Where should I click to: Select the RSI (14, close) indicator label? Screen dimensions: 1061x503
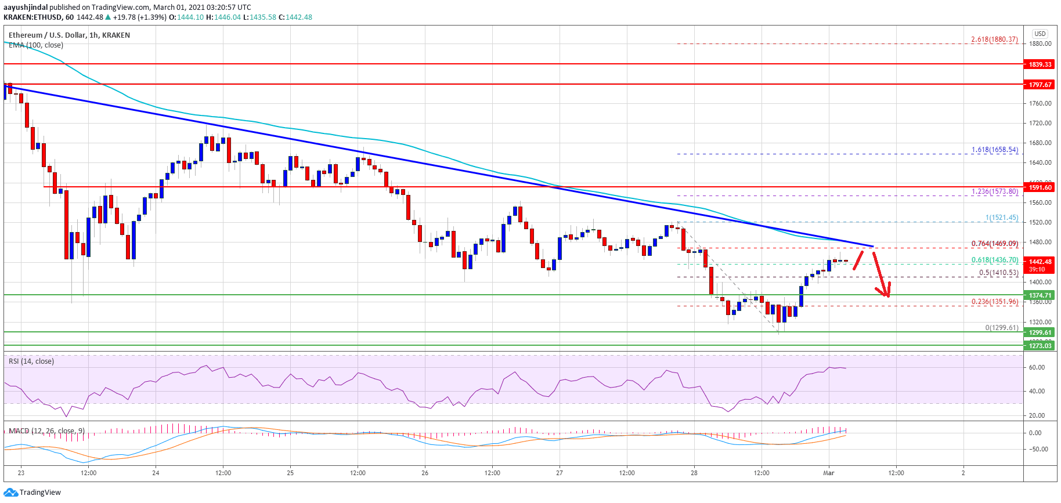point(31,361)
